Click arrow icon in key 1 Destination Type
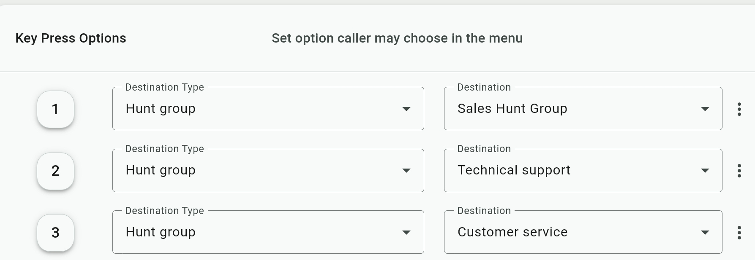This screenshot has height=260, width=755. [406, 109]
